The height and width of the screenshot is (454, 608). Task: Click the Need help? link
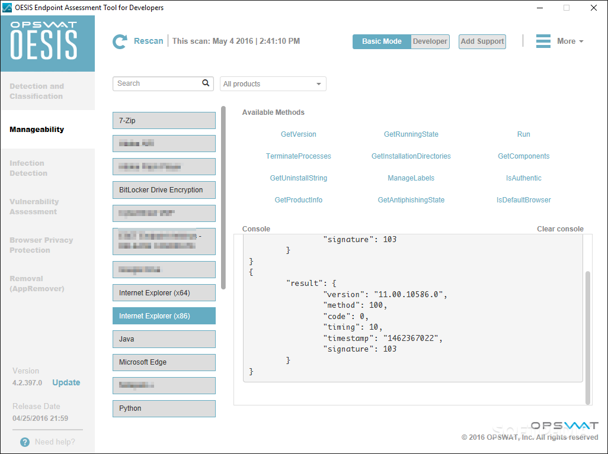[x=55, y=442]
